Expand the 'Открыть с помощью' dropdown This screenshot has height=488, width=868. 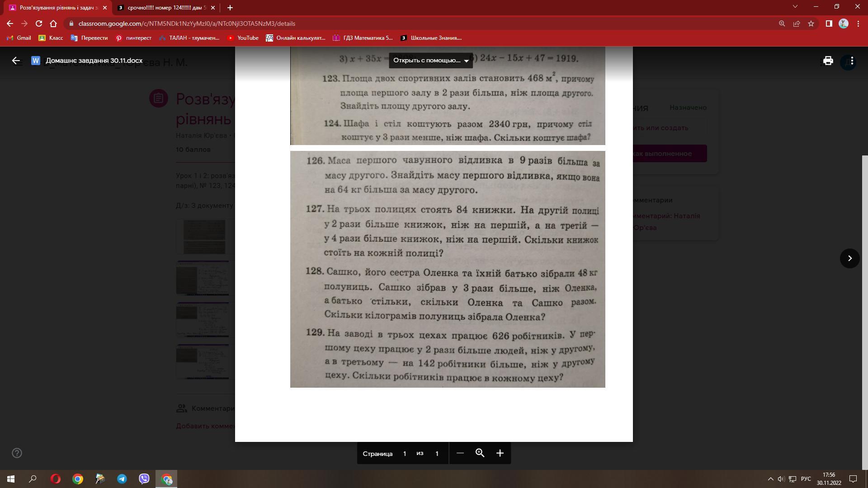coord(431,61)
